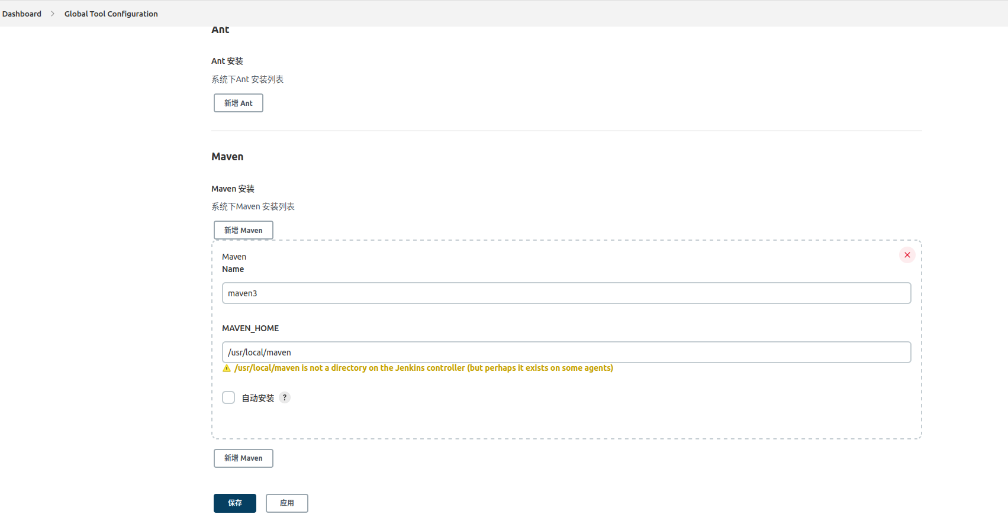This screenshot has width=1008, height=524.
Task: Click the MAVEN_HOME warning triangle icon
Action: click(x=227, y=368)
